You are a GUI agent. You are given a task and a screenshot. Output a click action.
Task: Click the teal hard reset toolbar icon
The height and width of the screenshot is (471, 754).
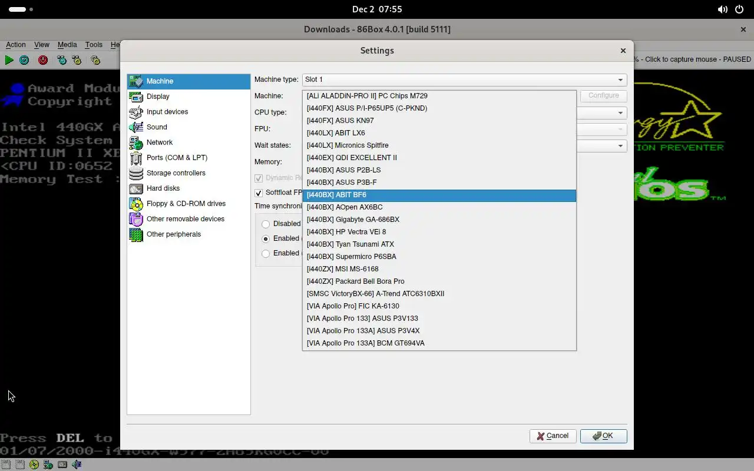pyautogui.click(x=24, y=60)
